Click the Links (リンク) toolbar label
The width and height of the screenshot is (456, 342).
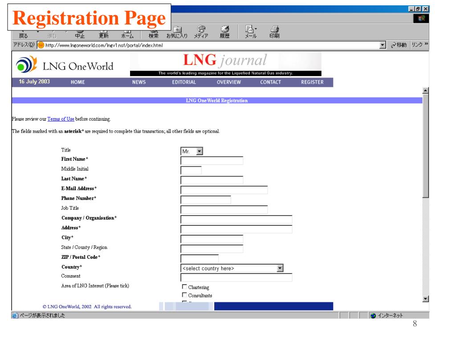click(x=417, y=45)
